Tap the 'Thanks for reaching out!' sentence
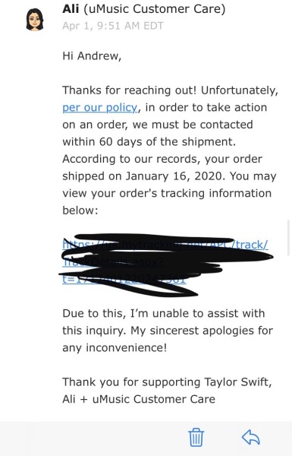Screen dimensions: 292x456 pyautogui.click(x=130, y=90)
